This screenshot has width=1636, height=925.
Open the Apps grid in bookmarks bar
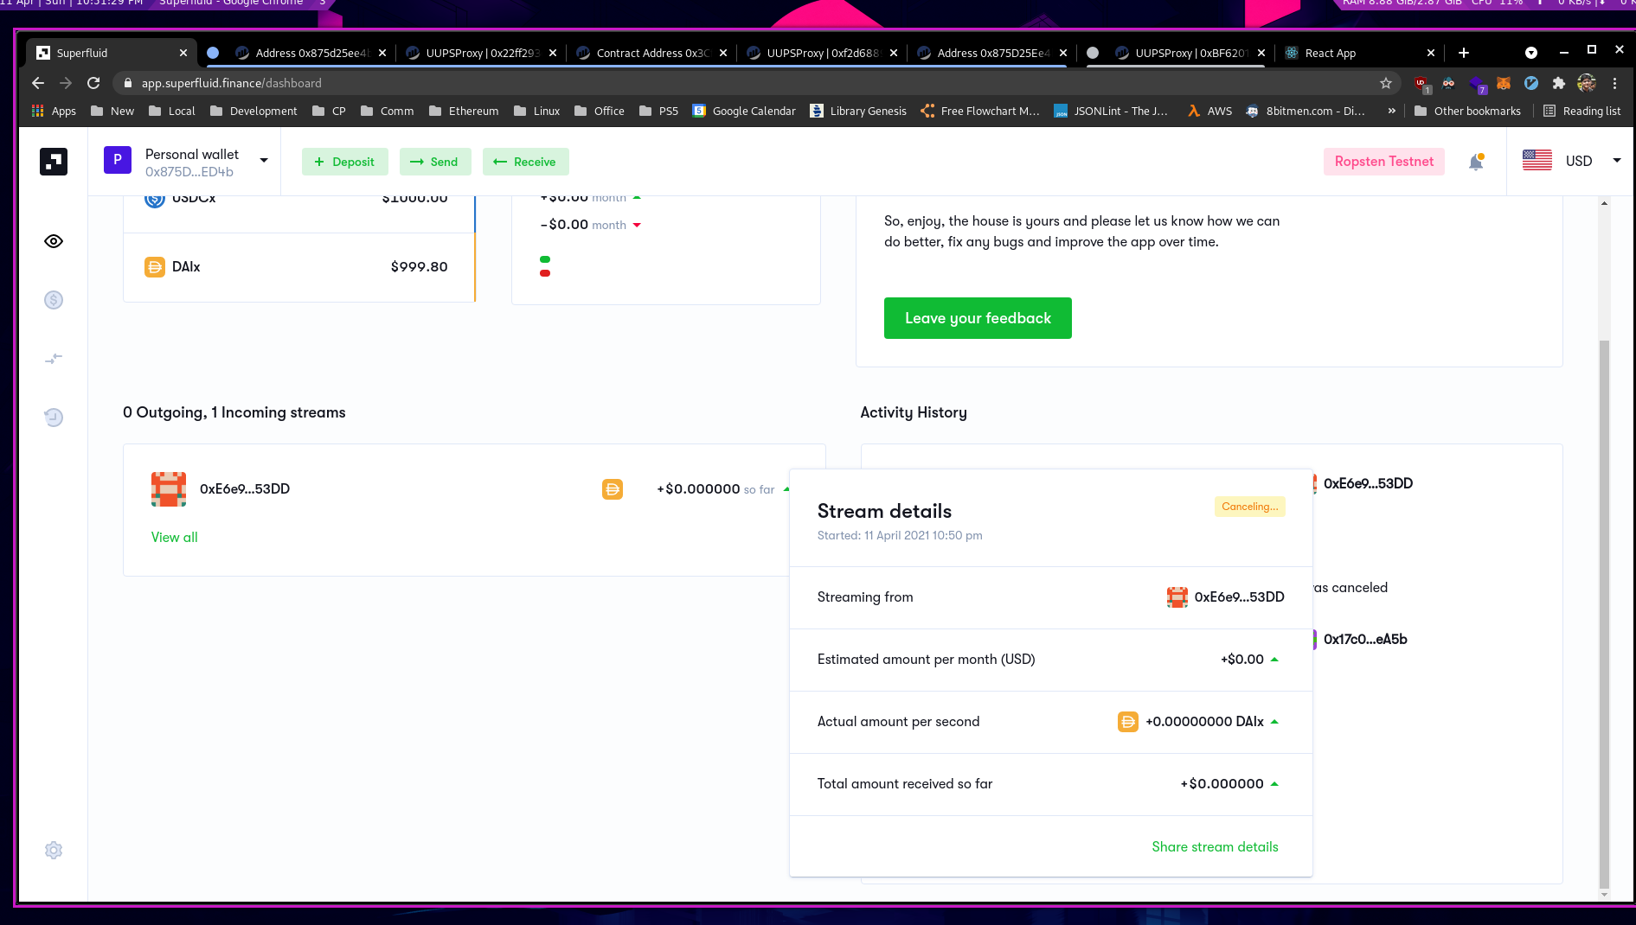pyautogui.click(x=54, y=111)
